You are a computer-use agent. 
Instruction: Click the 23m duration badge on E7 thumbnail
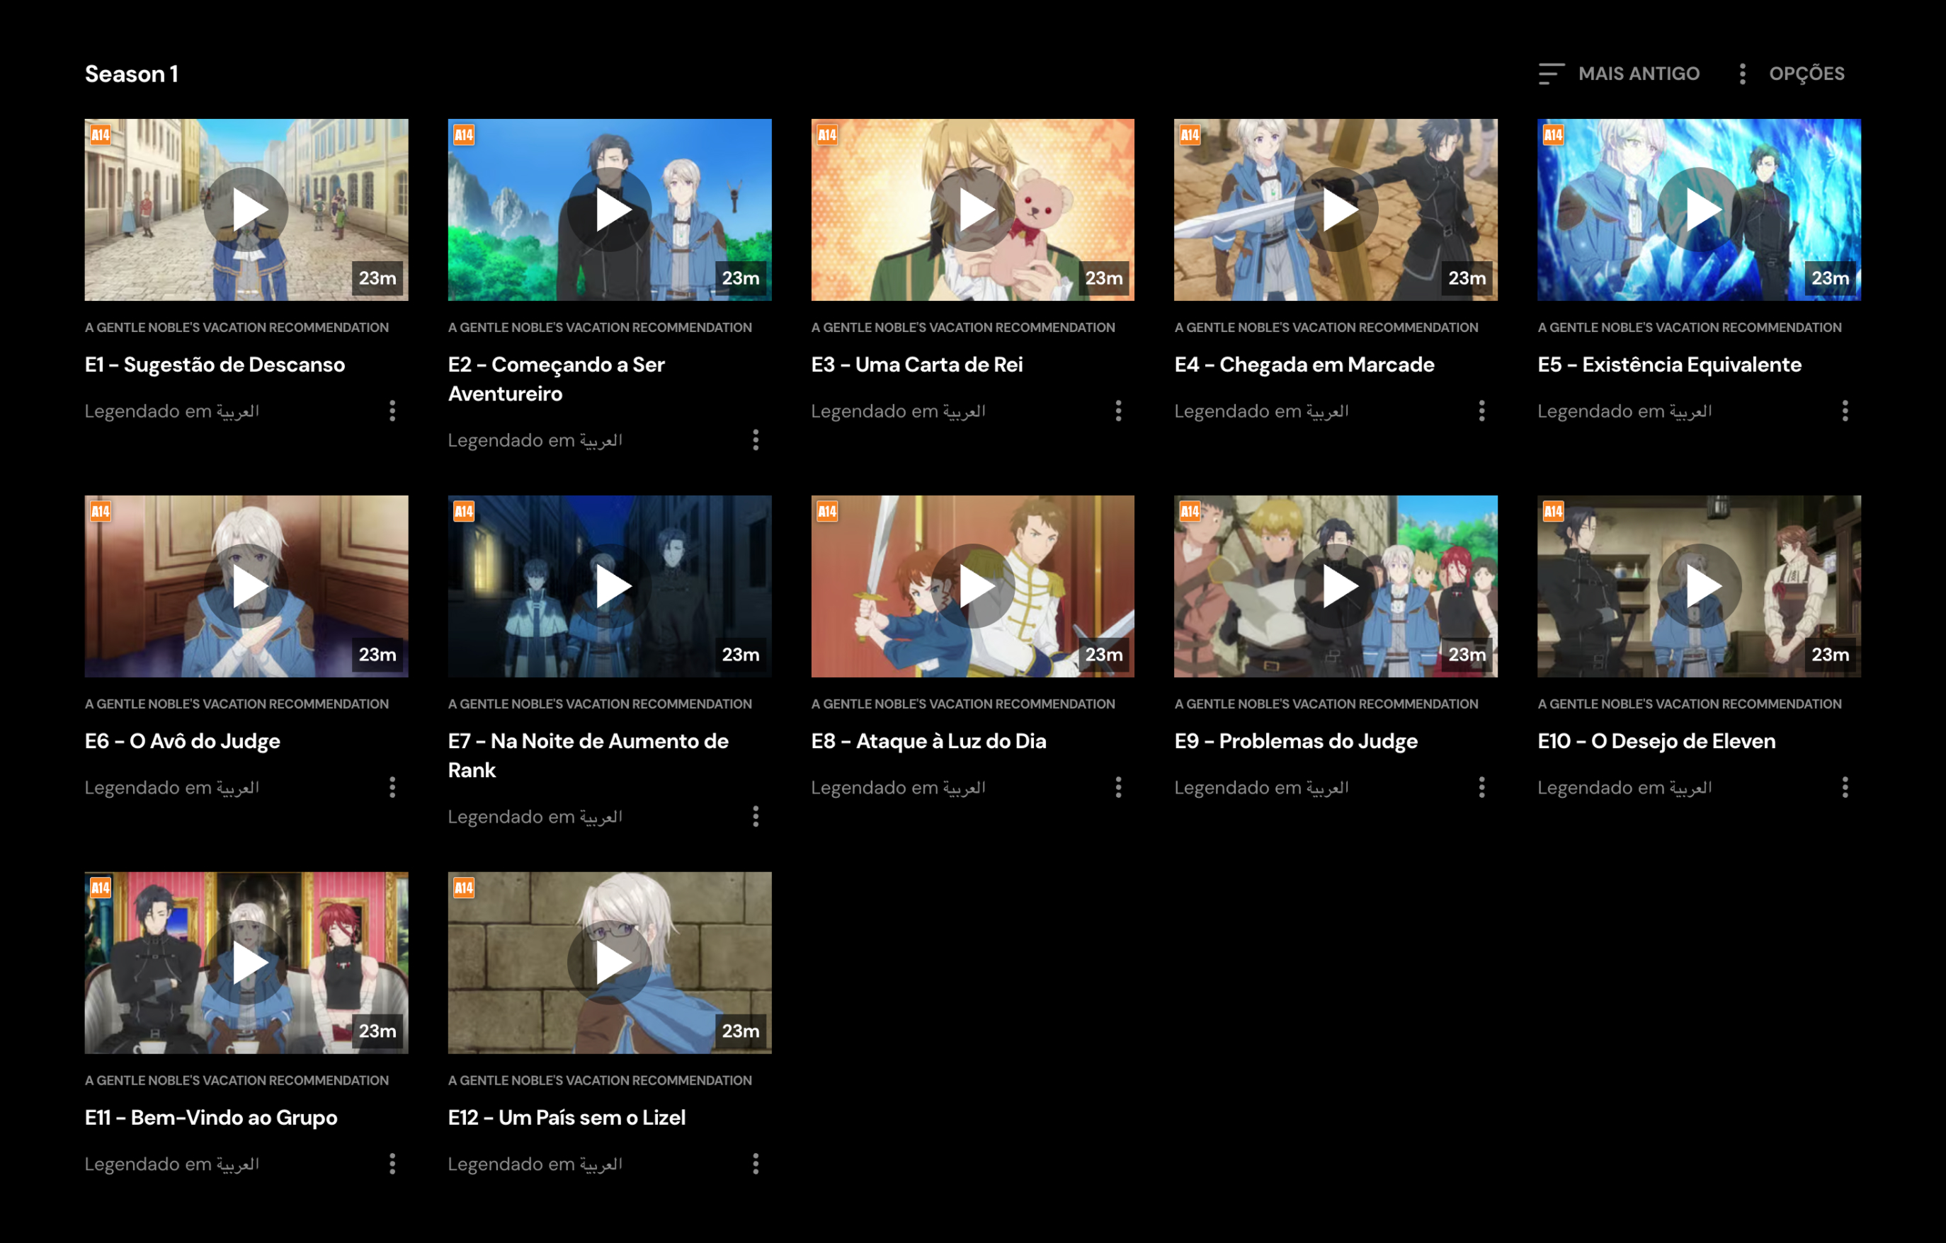tap(741, 654)
